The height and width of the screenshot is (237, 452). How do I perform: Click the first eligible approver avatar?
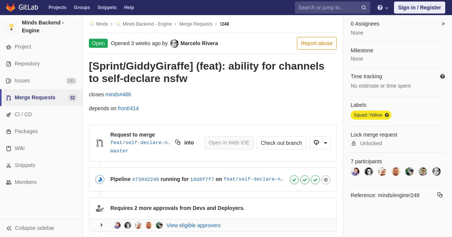117,225
